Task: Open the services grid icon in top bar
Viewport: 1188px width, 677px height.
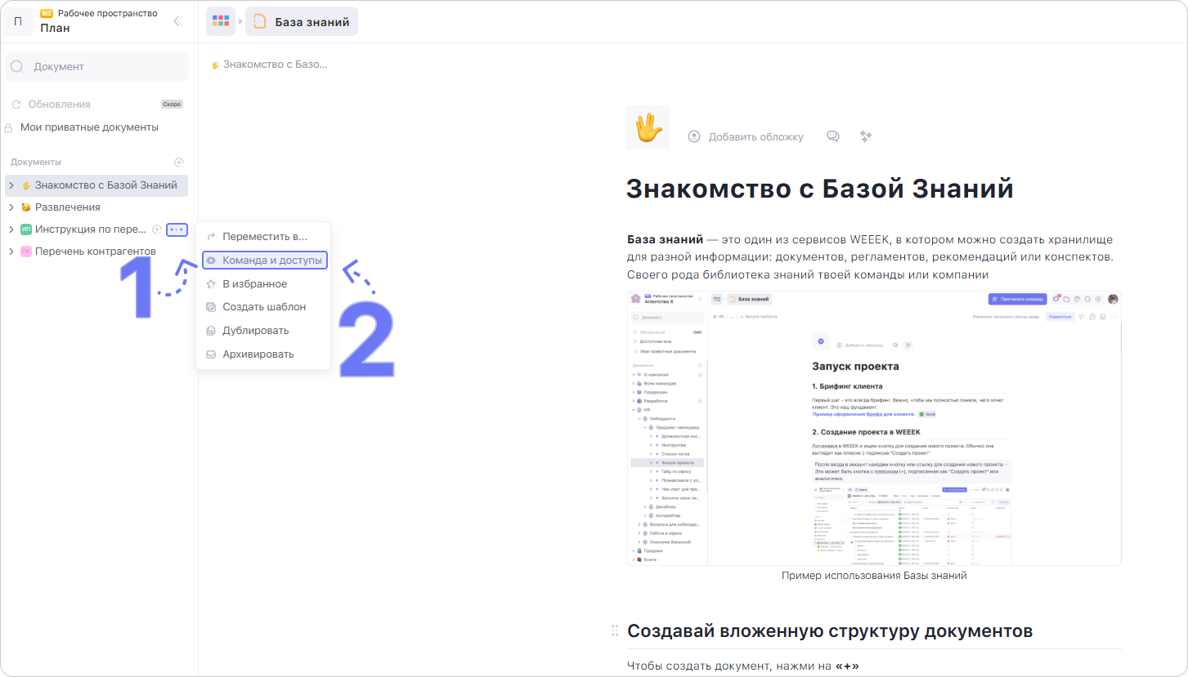Action: click(x=220, y=21)
